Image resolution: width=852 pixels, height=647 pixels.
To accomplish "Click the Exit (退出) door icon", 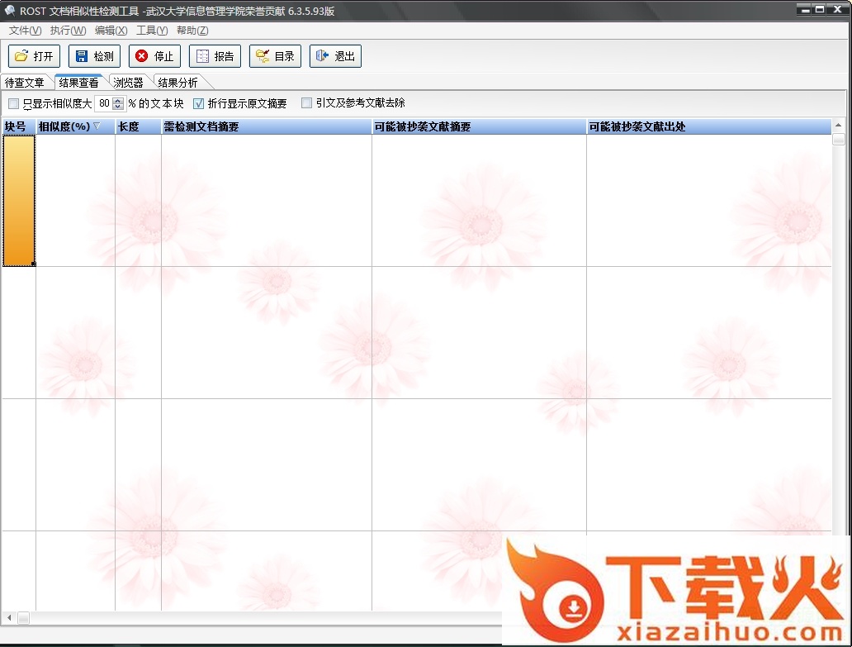I will coord(323,56).
